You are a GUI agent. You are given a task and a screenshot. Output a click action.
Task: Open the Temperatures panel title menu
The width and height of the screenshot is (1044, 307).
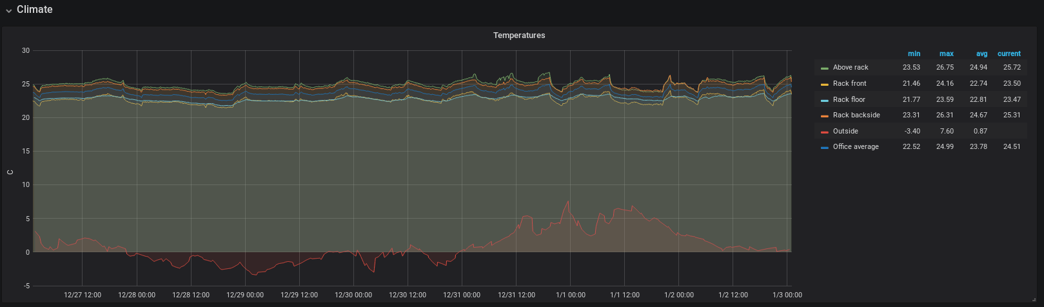(519, 35)
